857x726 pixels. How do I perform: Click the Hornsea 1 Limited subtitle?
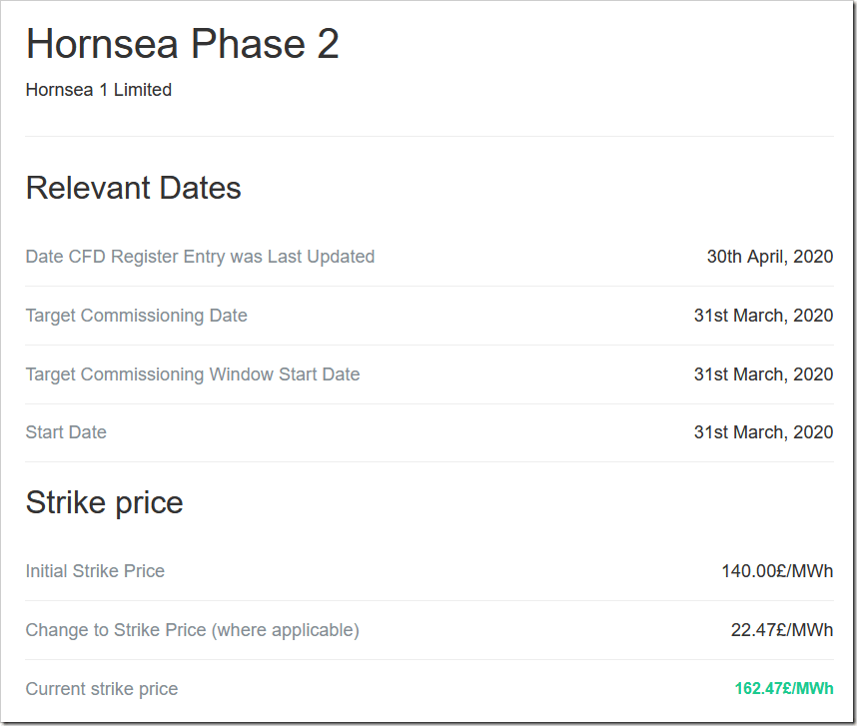click(x=99, y=90)
